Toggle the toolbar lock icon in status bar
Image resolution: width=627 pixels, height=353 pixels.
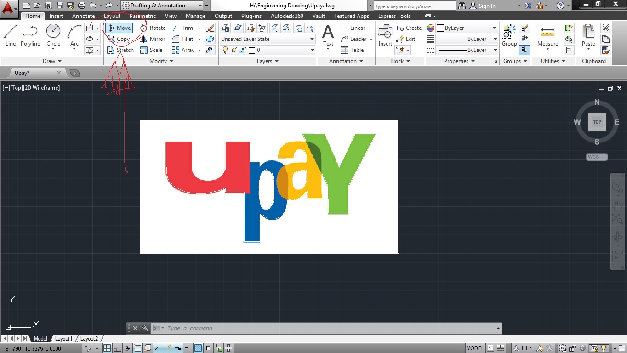click(573, 348)
